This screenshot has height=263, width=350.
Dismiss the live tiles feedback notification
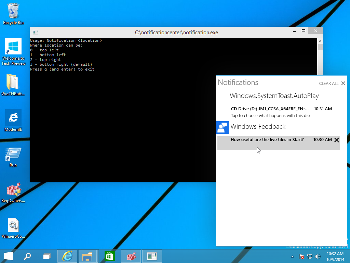coord(337,140)
